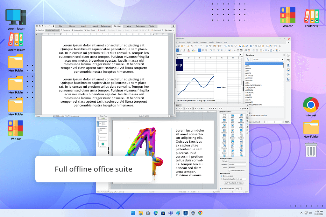
Task: Pick the Fade transition in Slide Transition panel
Action: pyautogui.click(x=233, y=131)
